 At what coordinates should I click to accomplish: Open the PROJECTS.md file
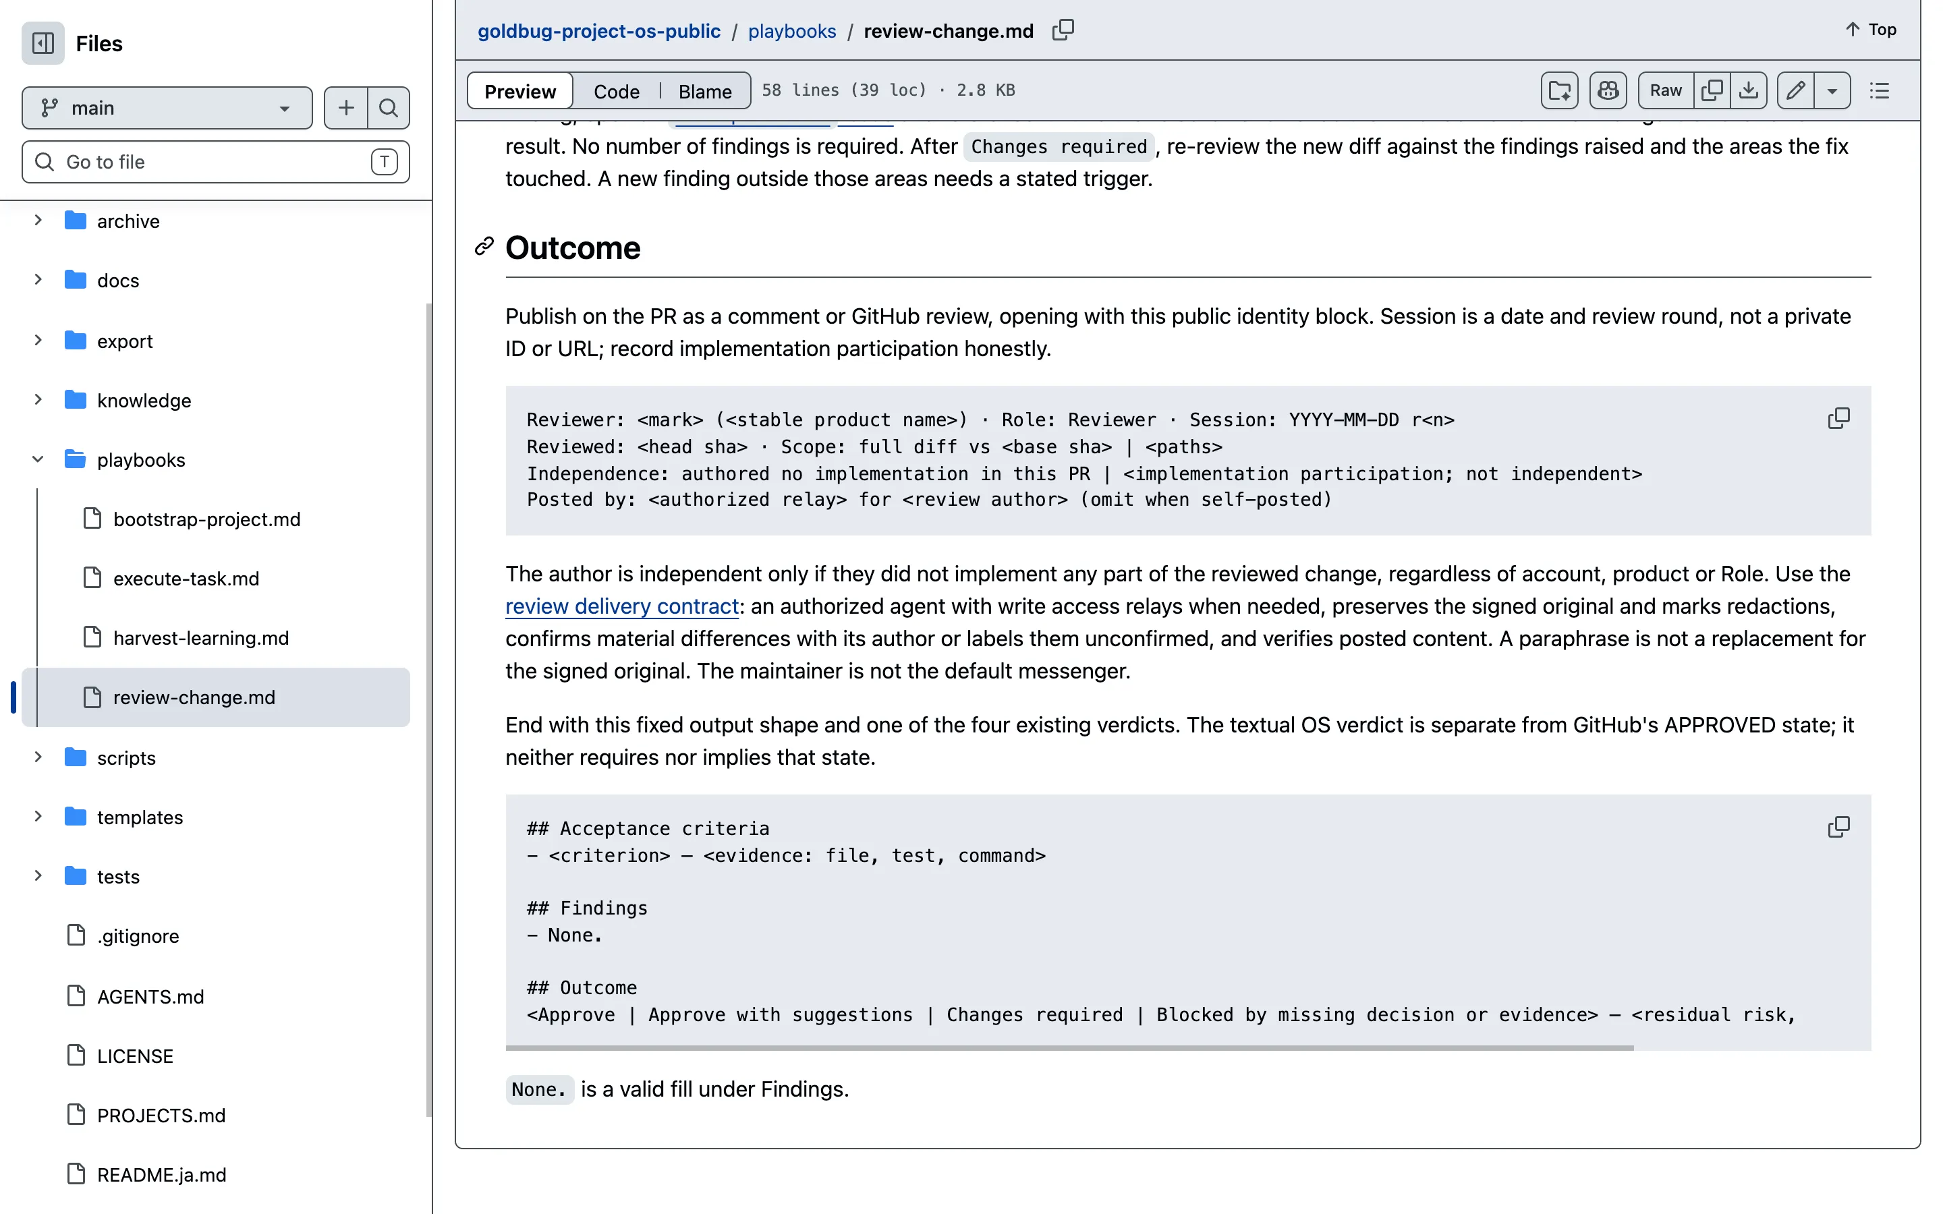161,1116
